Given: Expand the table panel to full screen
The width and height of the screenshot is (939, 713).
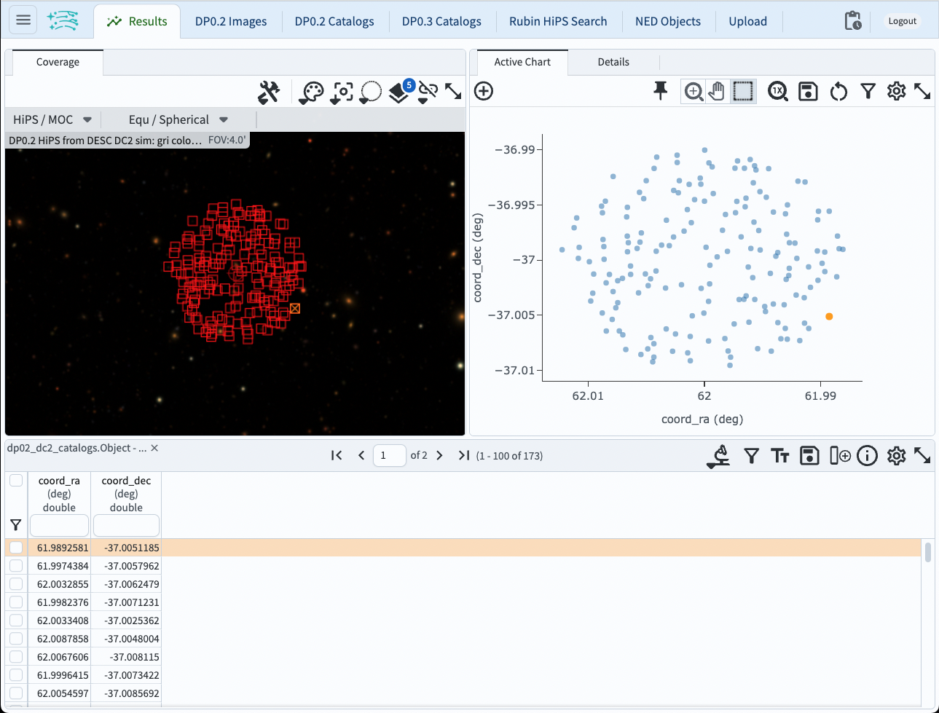Looking at the screenshot, I should [922, 456].
